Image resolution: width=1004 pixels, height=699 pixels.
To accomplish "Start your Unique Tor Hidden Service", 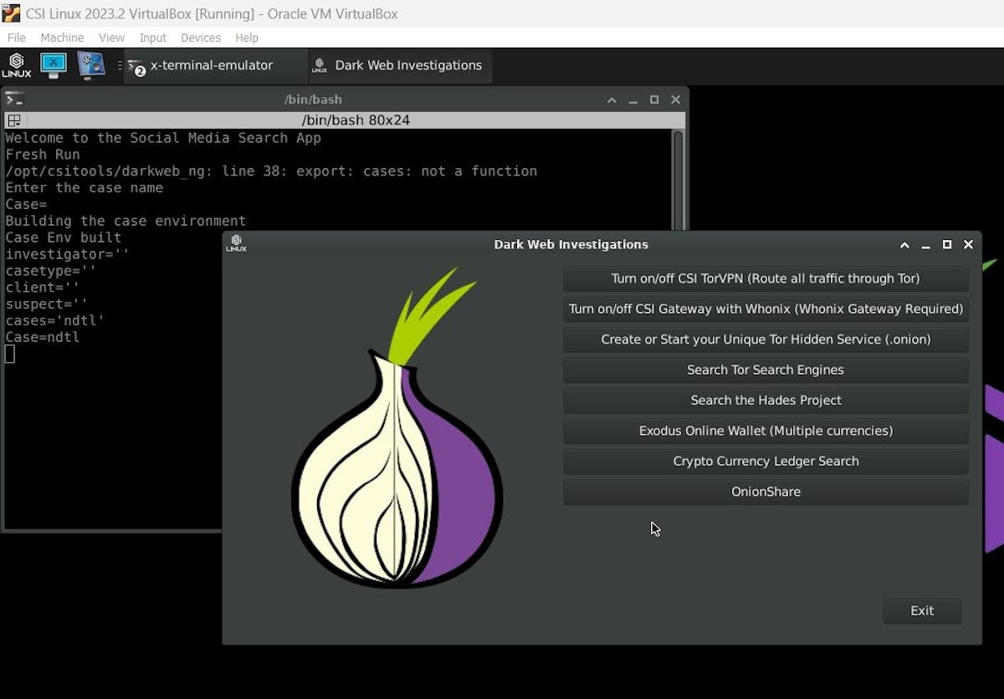I will 766,339.
